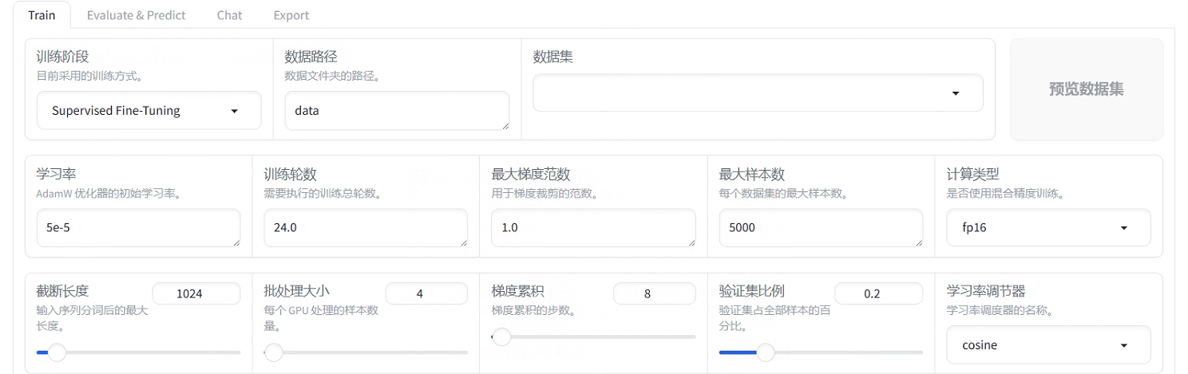Expand the fp16 compute type dropdown

[x=1048, y=228]
